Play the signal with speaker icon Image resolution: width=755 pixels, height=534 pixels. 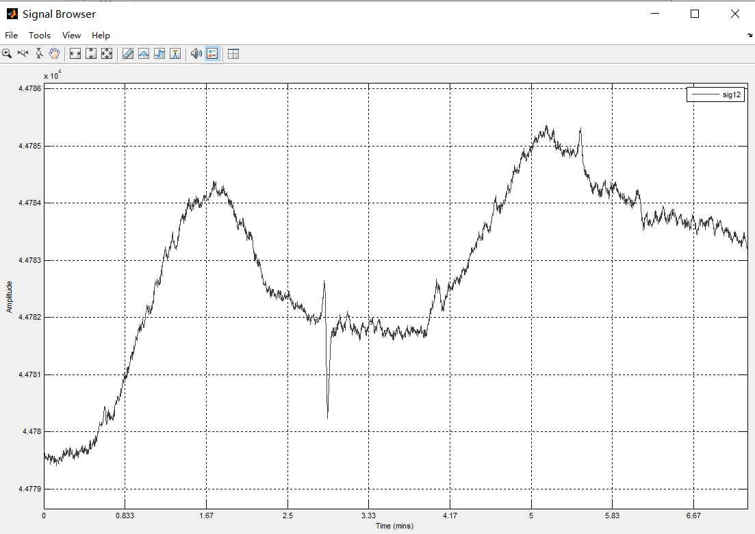click(196, 53)
